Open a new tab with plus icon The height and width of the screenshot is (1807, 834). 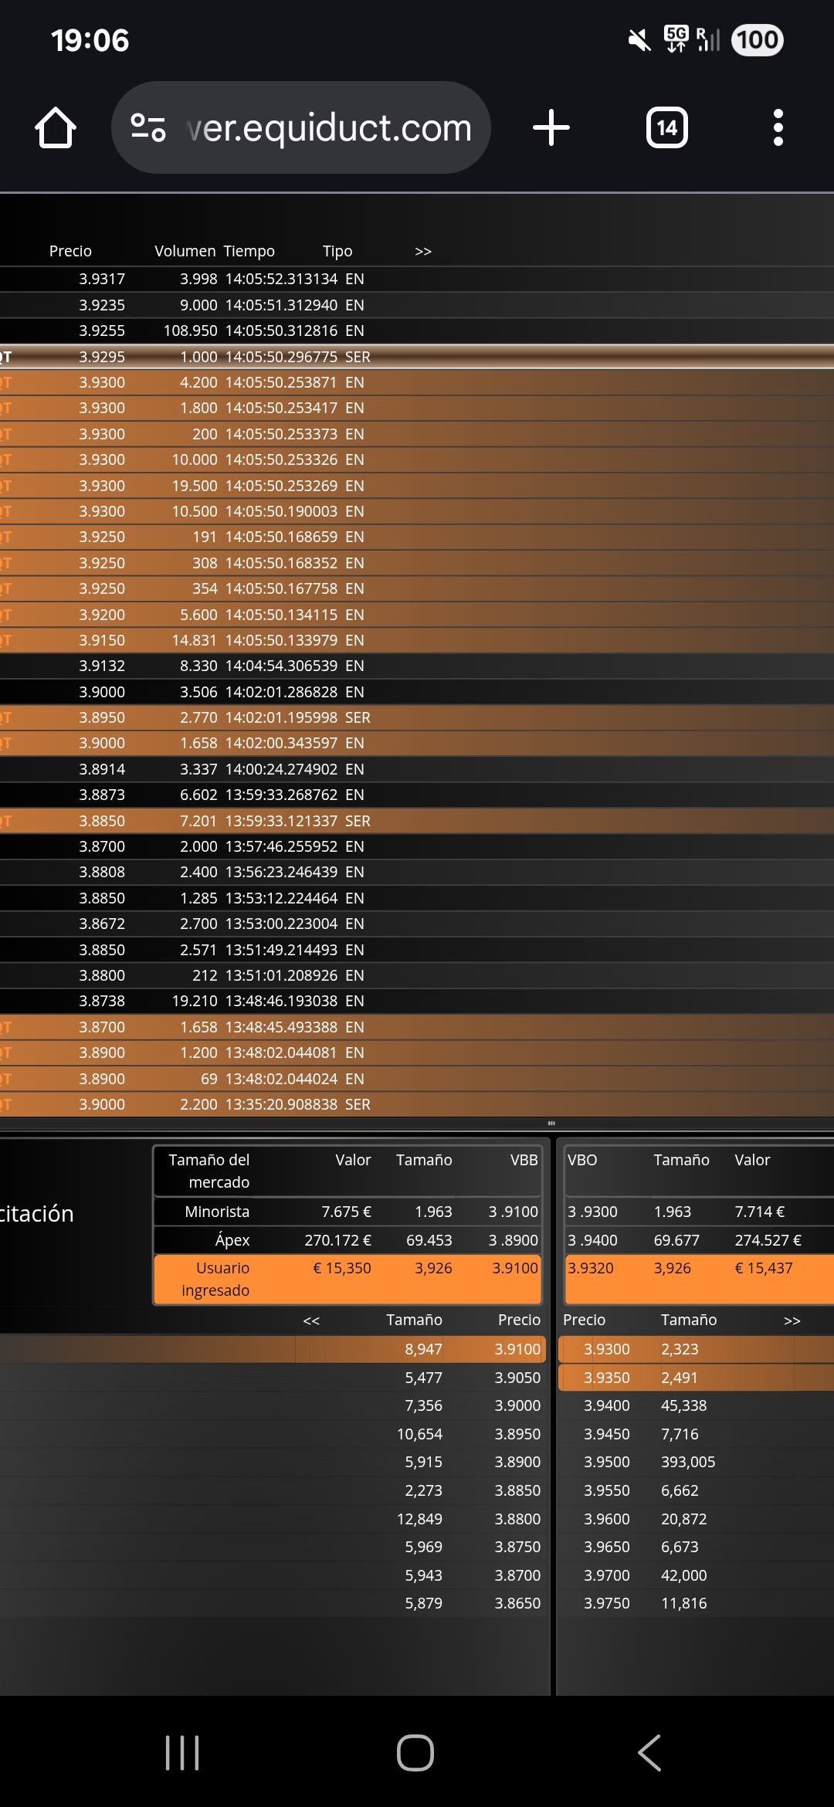[x=551, y=128]
